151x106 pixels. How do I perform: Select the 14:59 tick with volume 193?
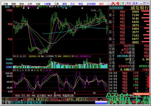[128, 85]
